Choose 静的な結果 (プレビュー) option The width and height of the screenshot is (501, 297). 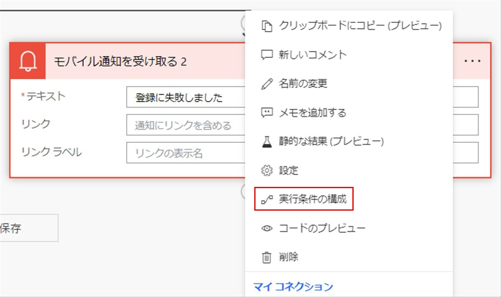tap(331, 142)
